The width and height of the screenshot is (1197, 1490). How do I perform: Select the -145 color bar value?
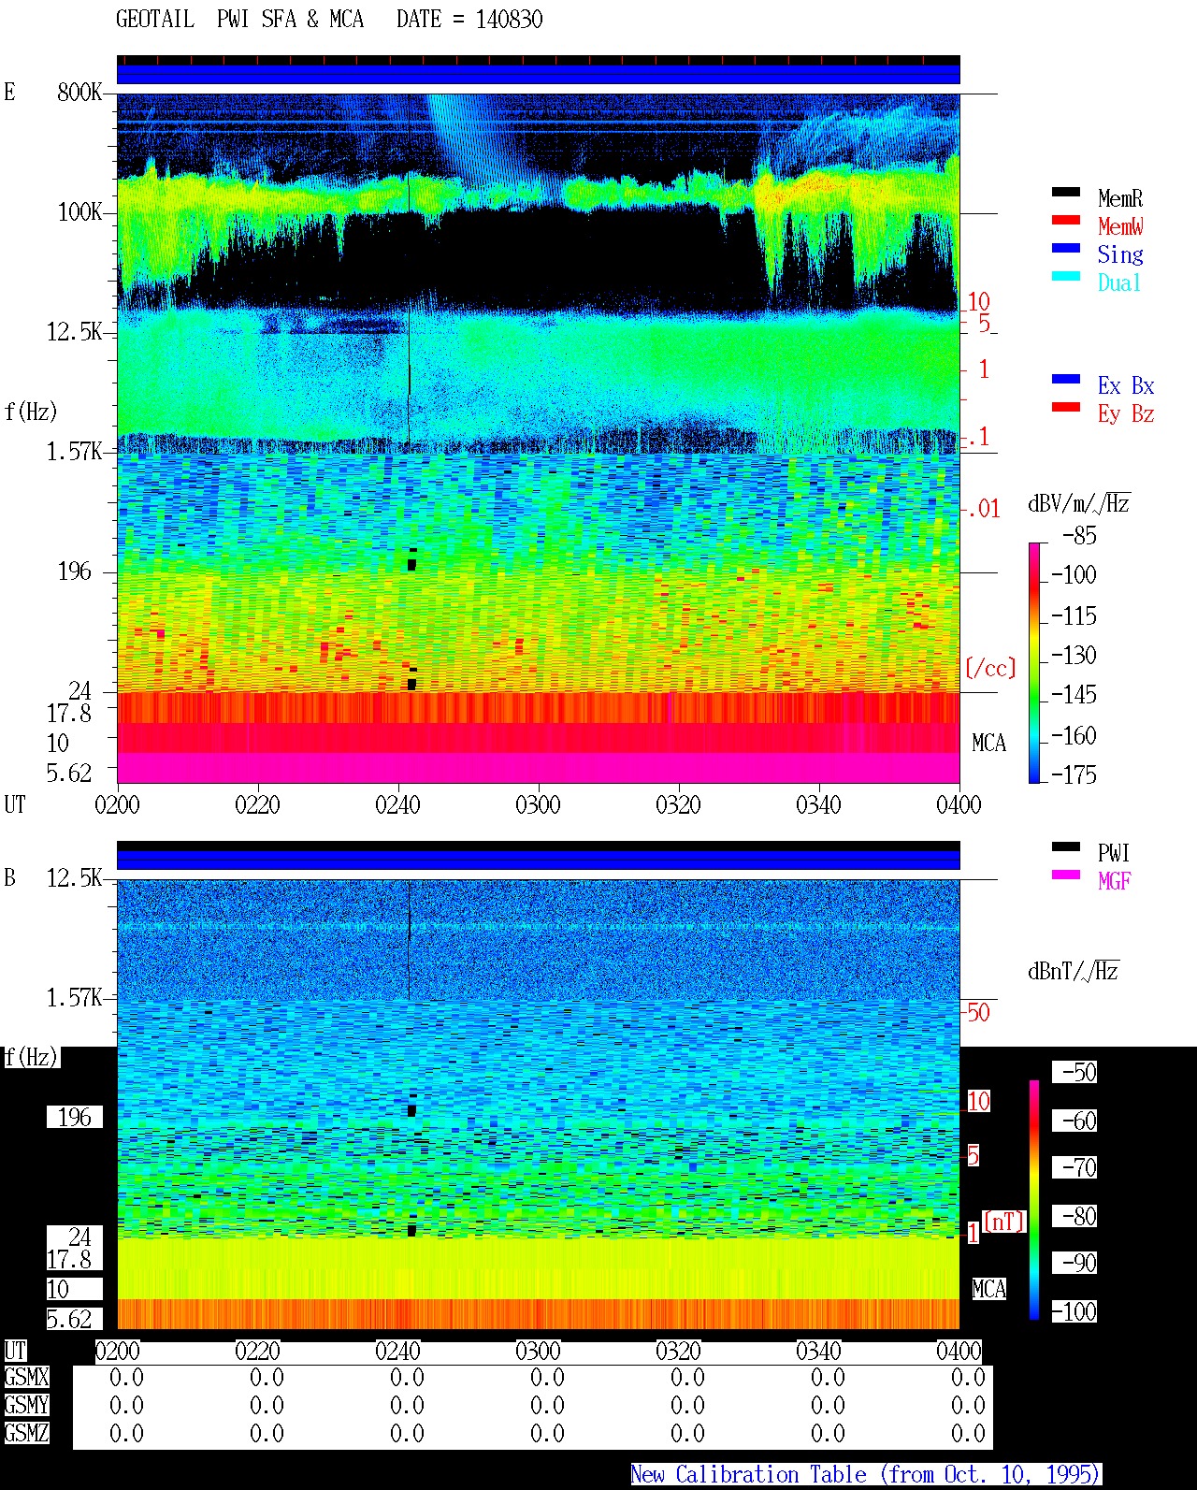[x=1074, y=695]
